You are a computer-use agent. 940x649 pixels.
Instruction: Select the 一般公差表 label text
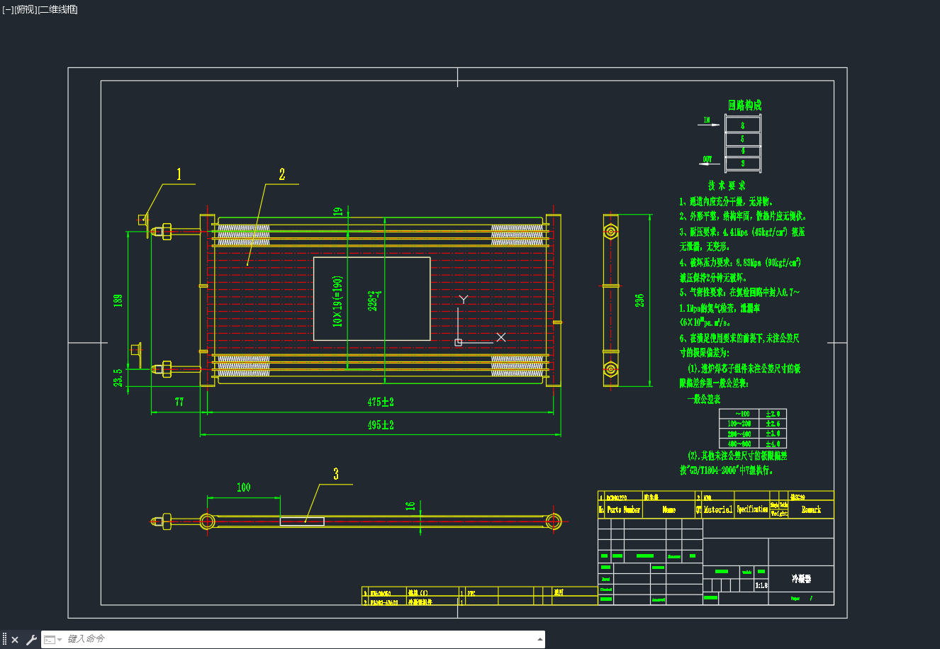704,400
